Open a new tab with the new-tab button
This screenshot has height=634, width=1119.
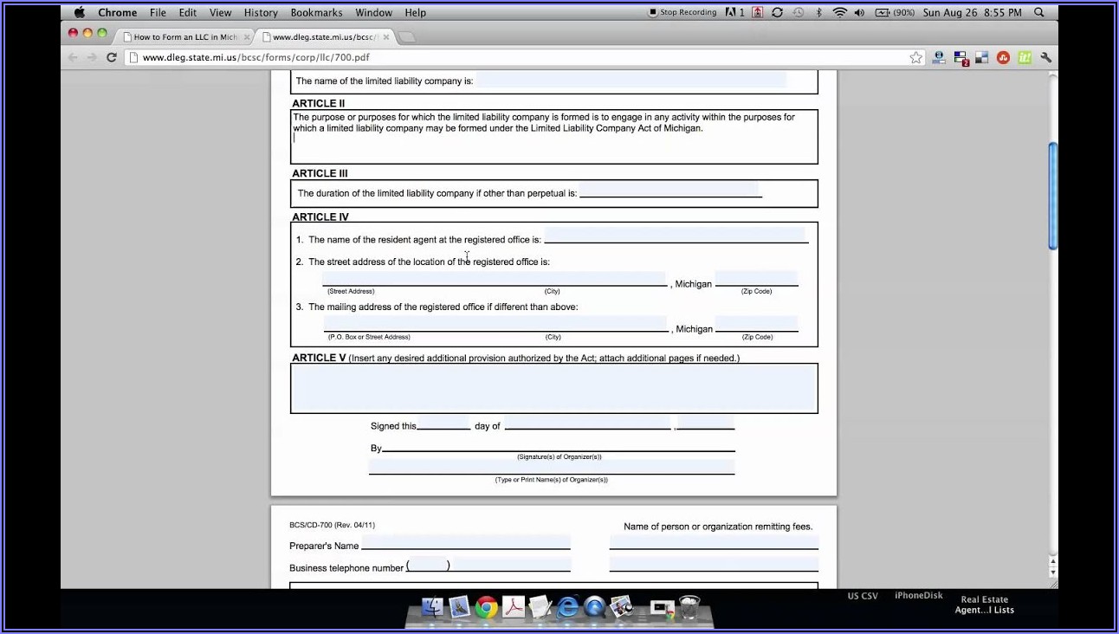point(406,37)
